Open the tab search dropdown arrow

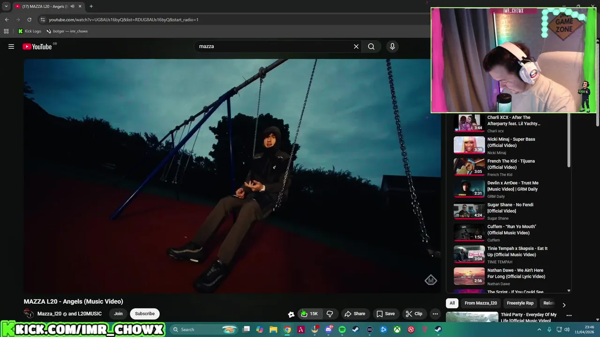click(6, 7)
